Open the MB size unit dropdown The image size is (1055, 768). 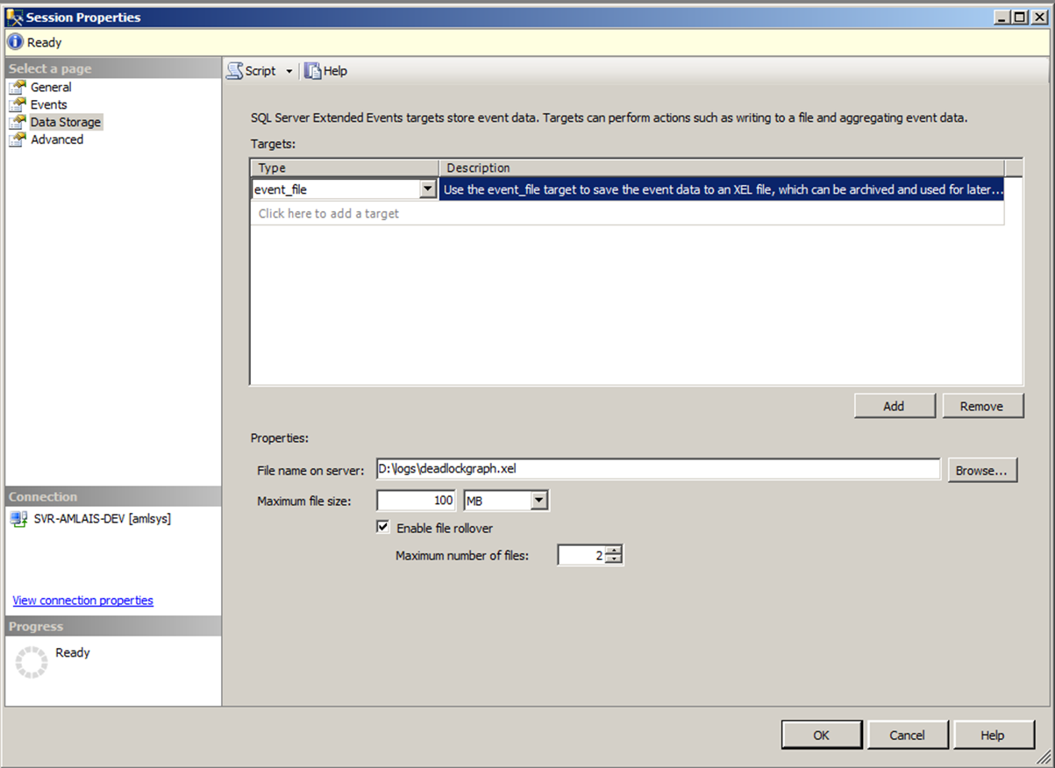[x=539, y=501]
